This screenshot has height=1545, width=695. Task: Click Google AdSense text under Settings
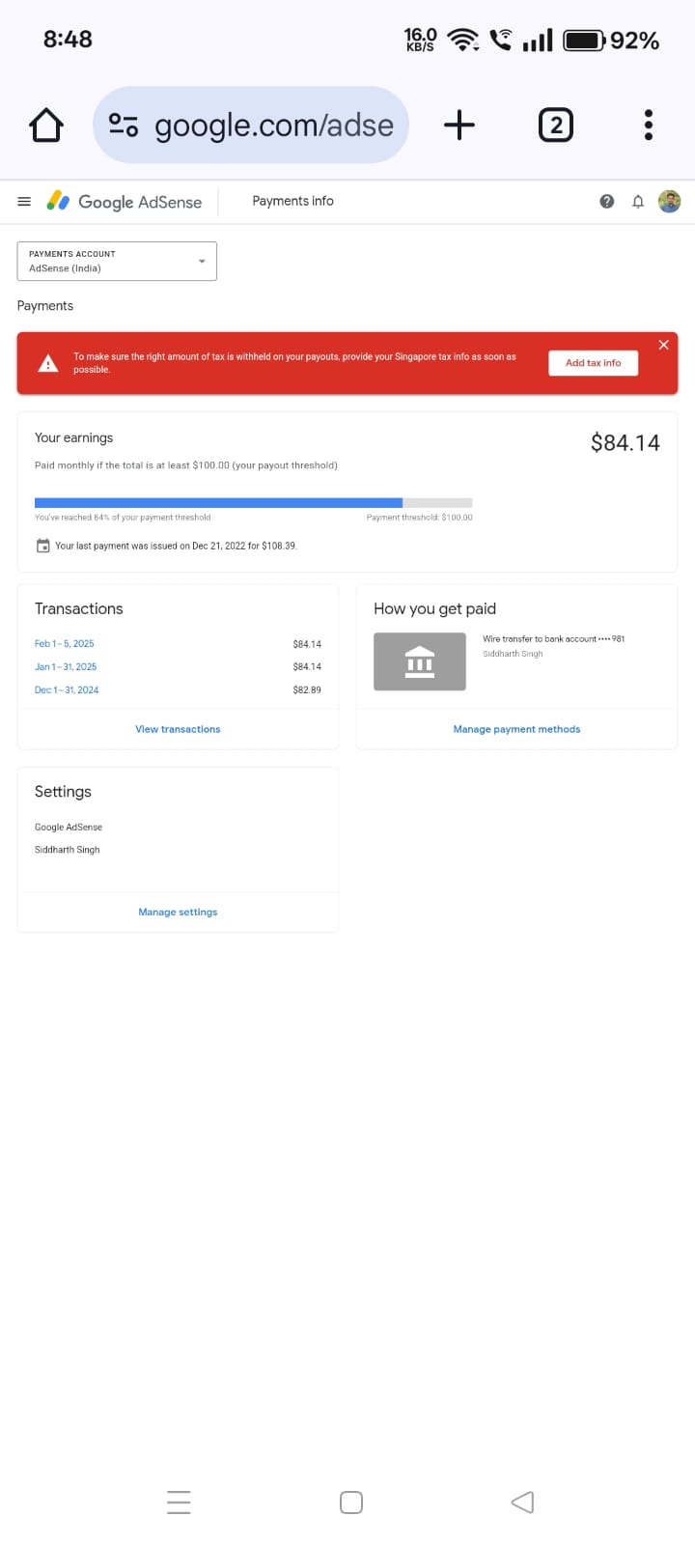tap(69, 828)
